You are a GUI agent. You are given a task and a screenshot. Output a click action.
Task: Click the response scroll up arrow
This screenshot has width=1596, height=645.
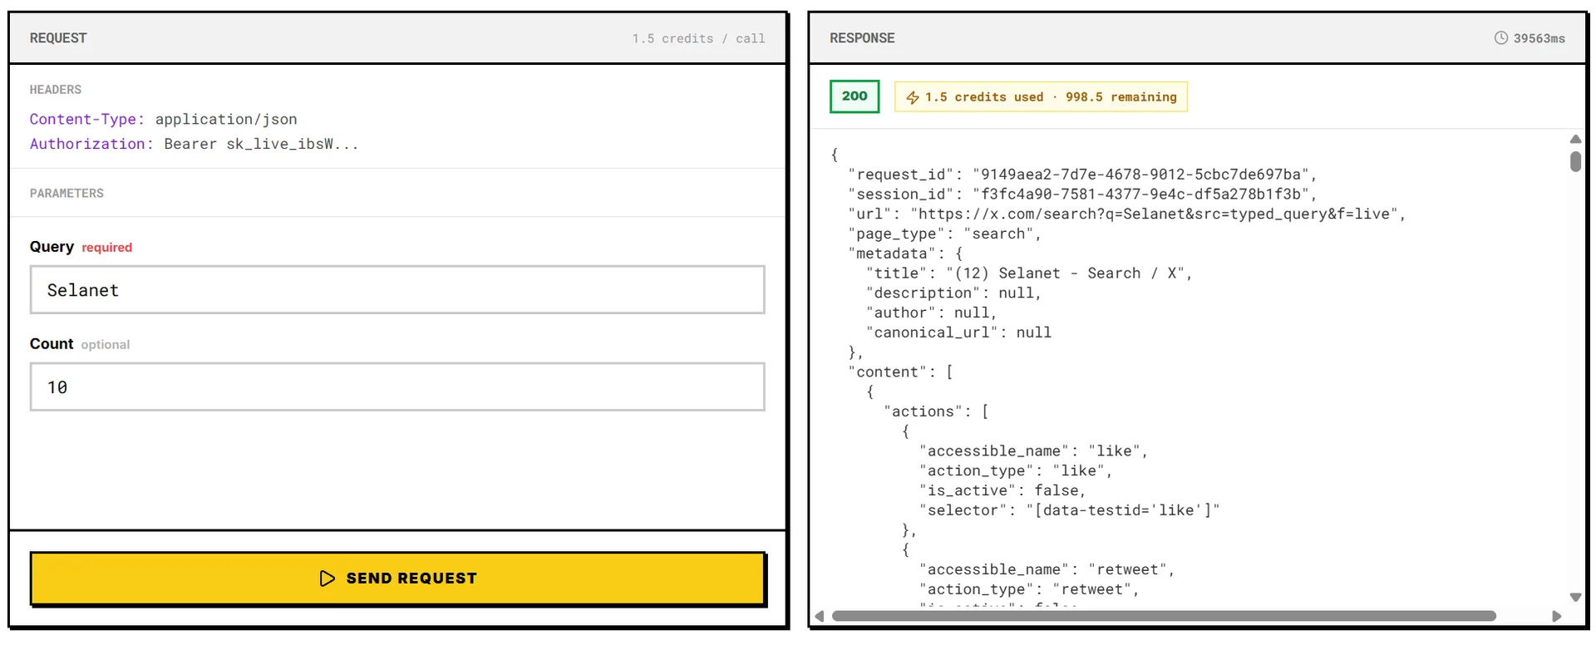1575,140
